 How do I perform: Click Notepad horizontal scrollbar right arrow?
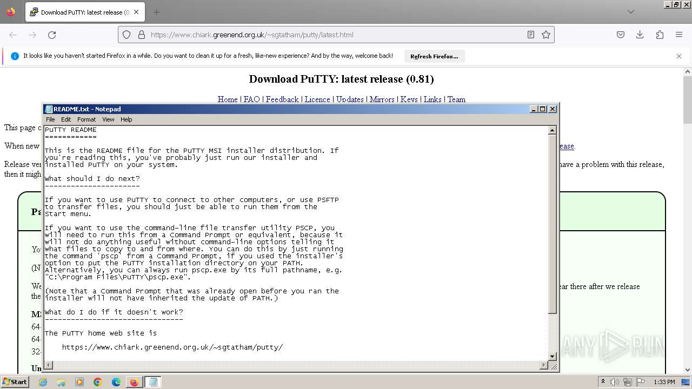(x=544, y=365)
